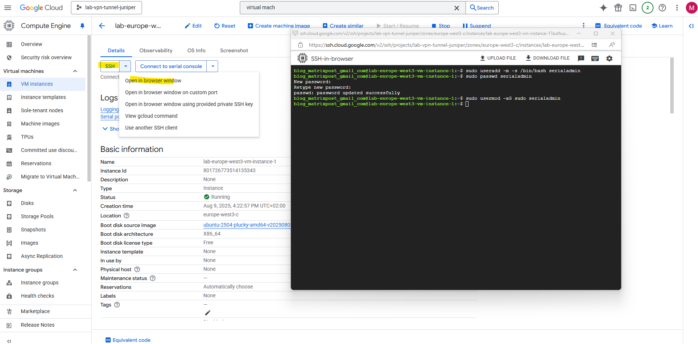Activate Cloud Shell terminal icon
Screen dimensions: 698x344
click(x=633, y=8)
